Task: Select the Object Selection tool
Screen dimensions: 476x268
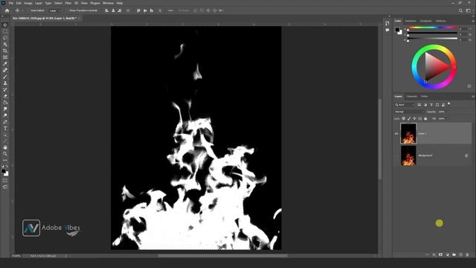Action: click(x=5, y=45)
